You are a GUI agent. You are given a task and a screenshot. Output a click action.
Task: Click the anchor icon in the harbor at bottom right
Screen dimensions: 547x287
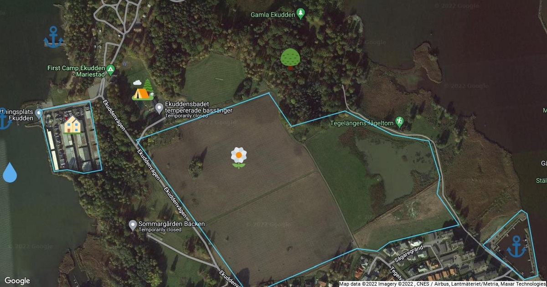(x=516, y=246)
